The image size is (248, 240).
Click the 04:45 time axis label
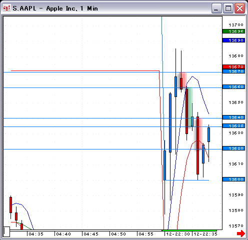coord(91,234)
